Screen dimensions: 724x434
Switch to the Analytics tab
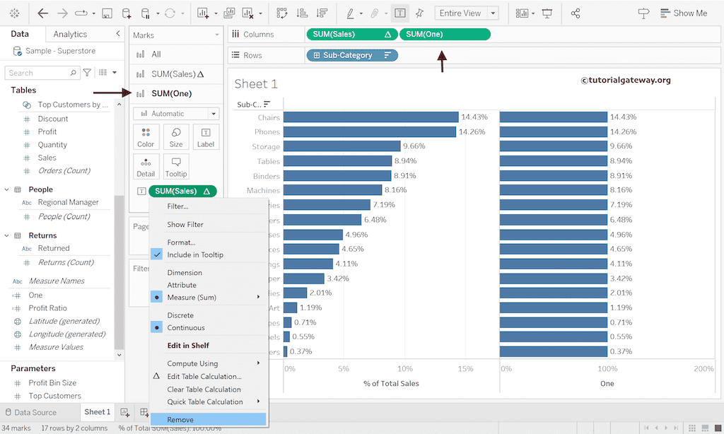click(x=70, y=34)
